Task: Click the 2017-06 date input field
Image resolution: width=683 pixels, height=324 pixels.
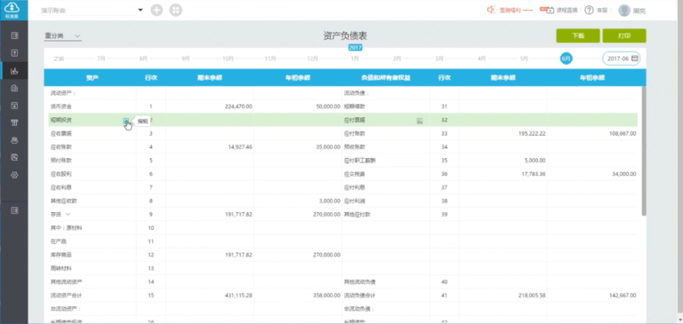Action: [622, 59]
